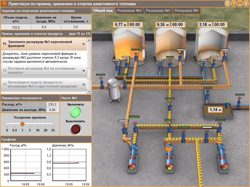Switch to the Резервуар №2 tab
This screenshot has height=187, width=250.
[x=158, y=11]
